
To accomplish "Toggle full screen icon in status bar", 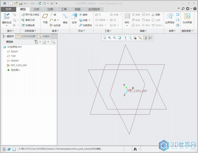I will click(14, 149).
